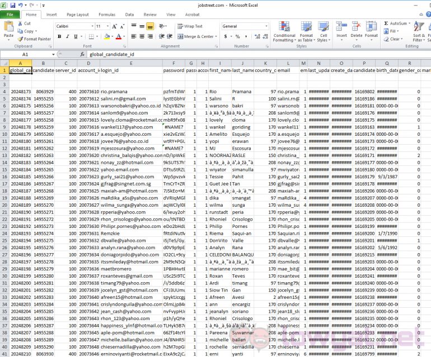Click the Font Color letter A
This screenshot has width=431, height=357.
point(119,36)
